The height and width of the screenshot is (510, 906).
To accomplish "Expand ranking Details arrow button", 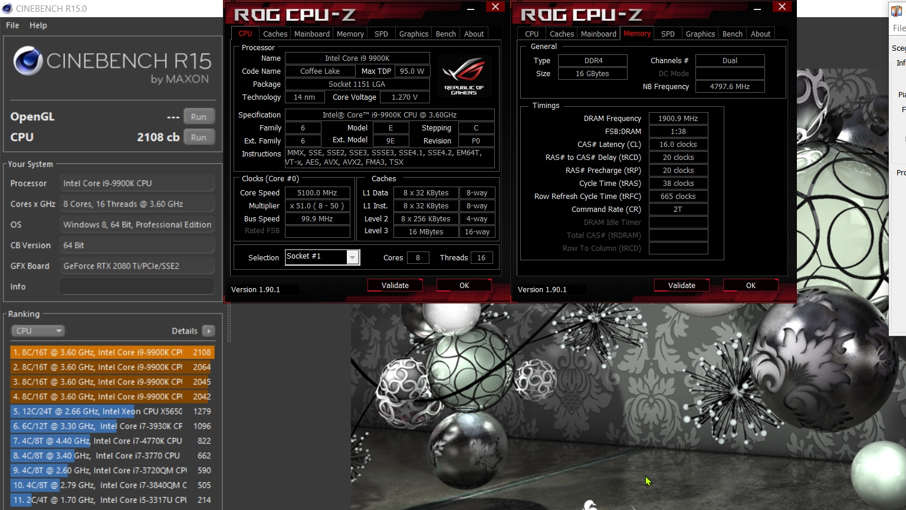I will [x=209, y=331].
